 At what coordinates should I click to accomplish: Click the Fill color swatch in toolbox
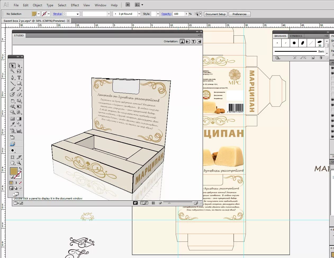point(13,171)
